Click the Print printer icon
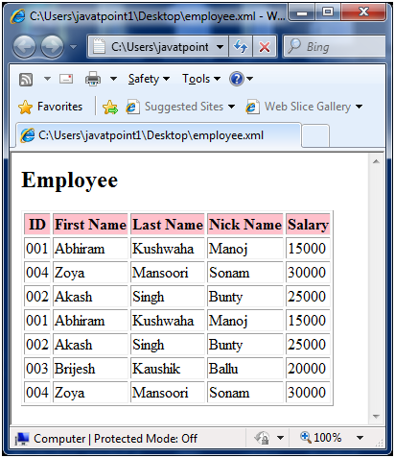Image resolution: width=395 pixels, height=458 pixels. 93,79
